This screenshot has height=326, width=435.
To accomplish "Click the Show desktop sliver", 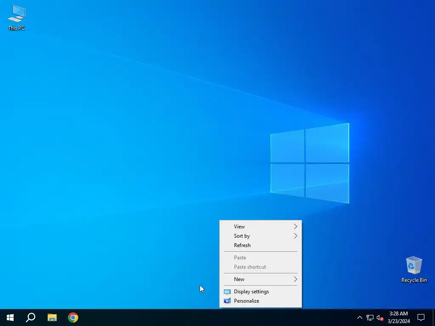I will tap(434, 318).
